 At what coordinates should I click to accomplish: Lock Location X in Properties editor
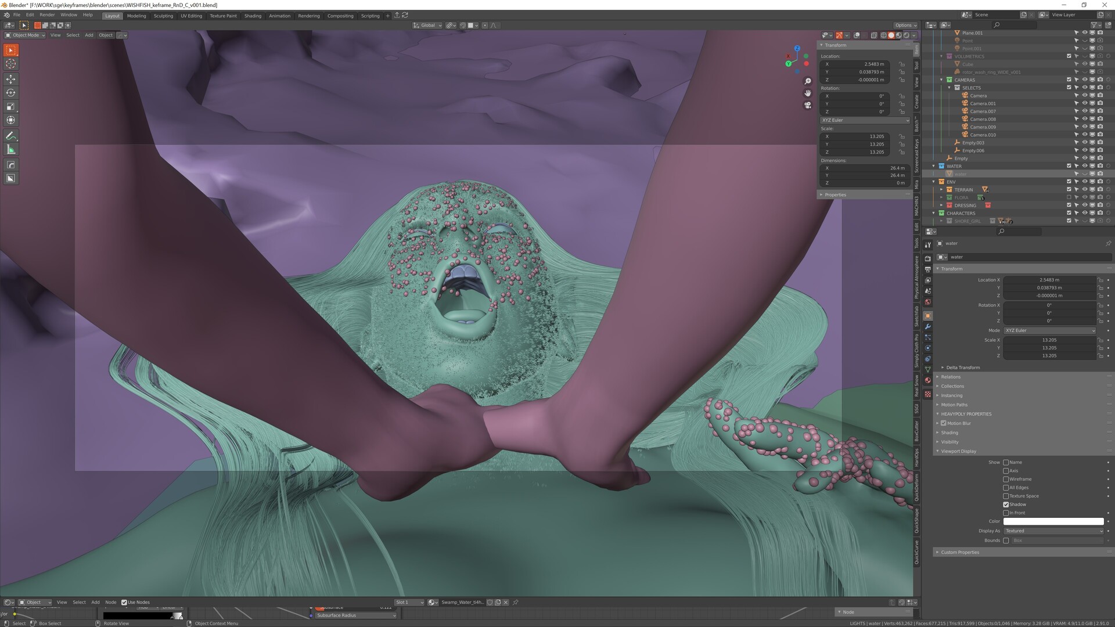click(1100, 280)
